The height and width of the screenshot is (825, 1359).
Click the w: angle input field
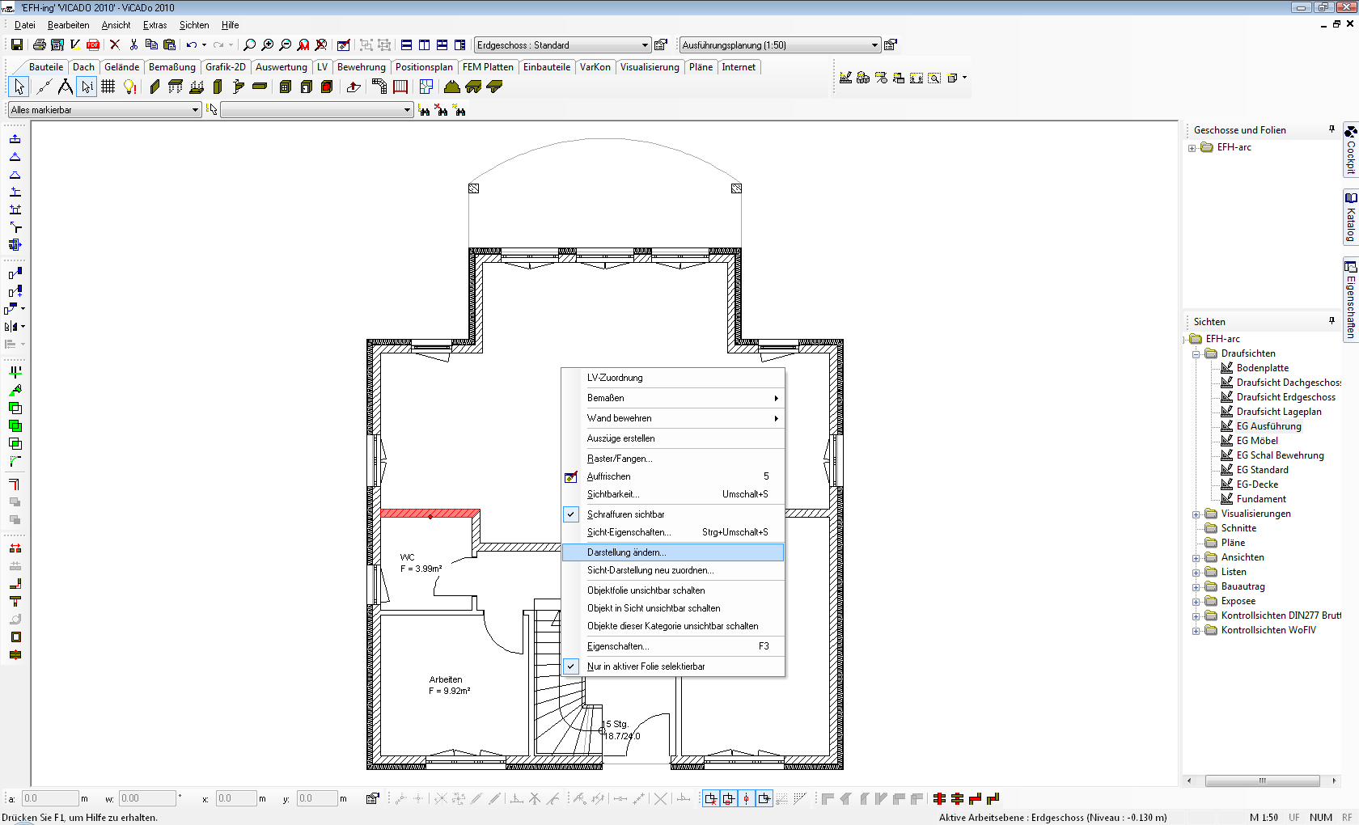coord(147,798)
